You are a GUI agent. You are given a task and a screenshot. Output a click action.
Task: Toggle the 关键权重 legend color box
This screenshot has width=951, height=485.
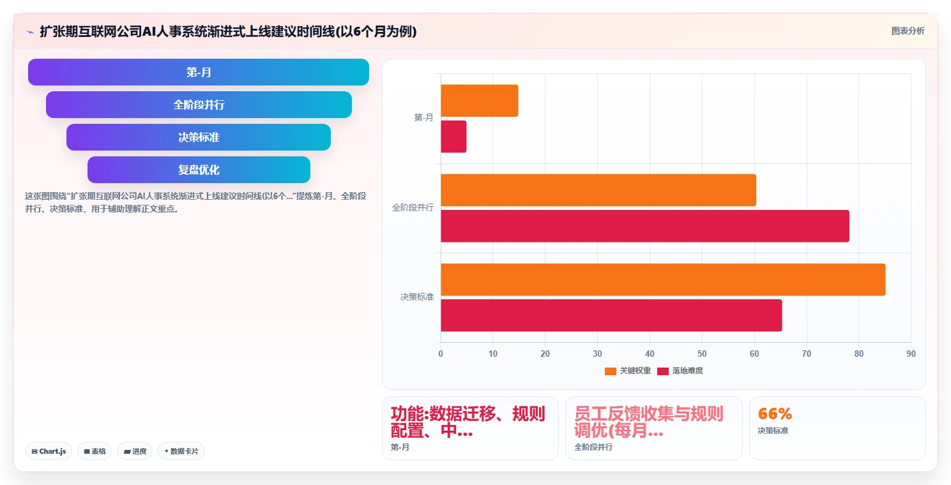point(611,371)
